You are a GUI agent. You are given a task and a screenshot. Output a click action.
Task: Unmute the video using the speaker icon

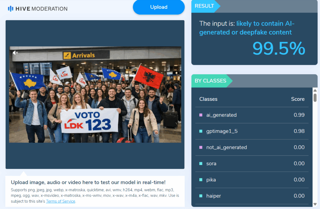click(15, 53)
